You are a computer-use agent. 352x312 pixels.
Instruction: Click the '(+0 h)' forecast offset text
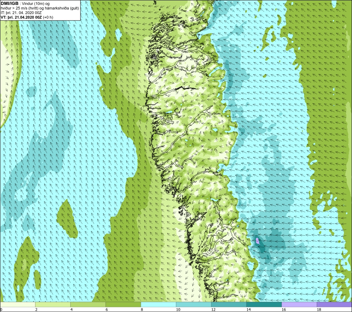click(48, 17)
